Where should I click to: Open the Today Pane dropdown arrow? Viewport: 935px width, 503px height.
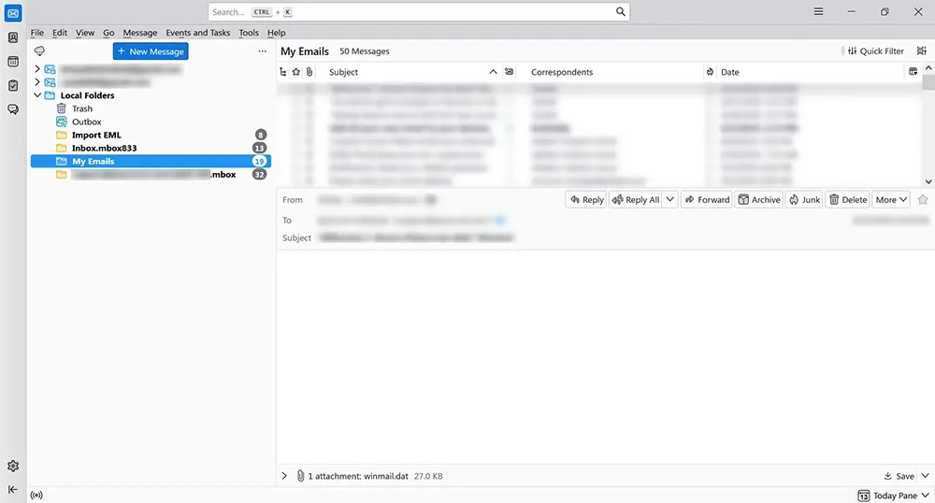925,496
